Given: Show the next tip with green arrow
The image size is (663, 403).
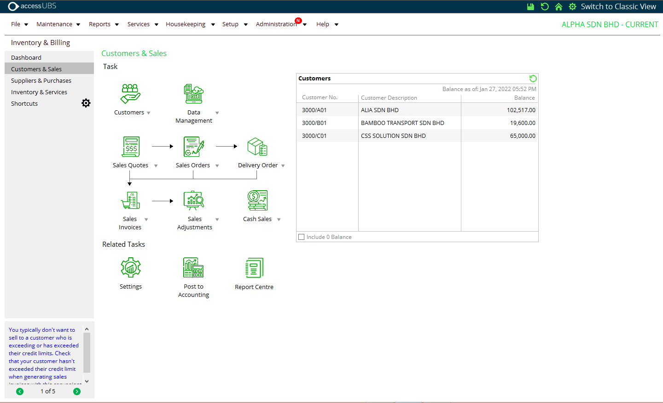Looking at the screenshot, I should tap(77, 392).
